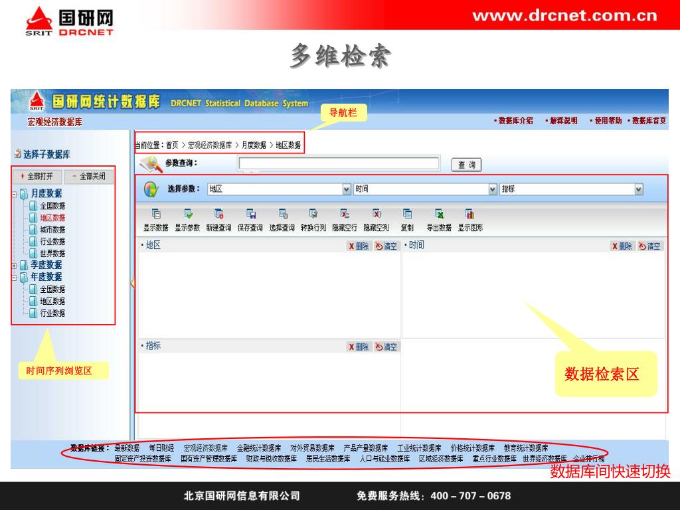Click the 选择参数 globe icon
This screenshot has width=680, height=510.
tap(151, 189)
